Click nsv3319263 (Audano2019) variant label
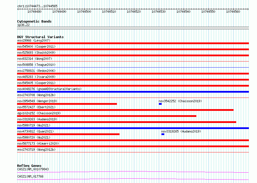Viewport: 257px width, 183px height. pyautogui.click(x=37, y=119)
